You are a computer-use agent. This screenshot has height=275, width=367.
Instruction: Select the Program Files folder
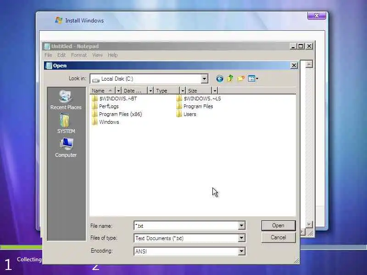195,106
